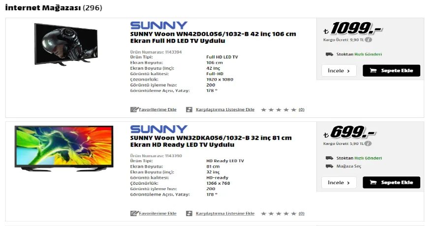Click the truck icon in the 1099 TL offer
The width and height of the screenshot is (438, 226).
point(329,54)
